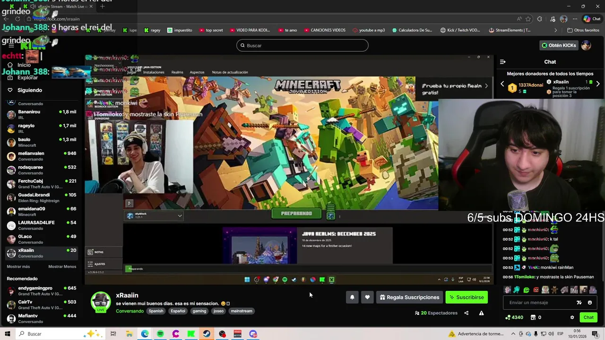Open the Otros favoritos bookmarks folder
Viewport: 605px width, 340px height.
tap(583, 30)
